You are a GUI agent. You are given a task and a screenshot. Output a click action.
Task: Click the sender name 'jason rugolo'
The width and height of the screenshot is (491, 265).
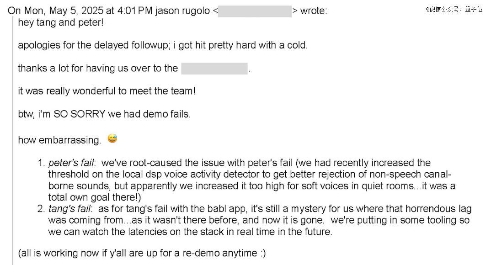[x=182, y=11]
